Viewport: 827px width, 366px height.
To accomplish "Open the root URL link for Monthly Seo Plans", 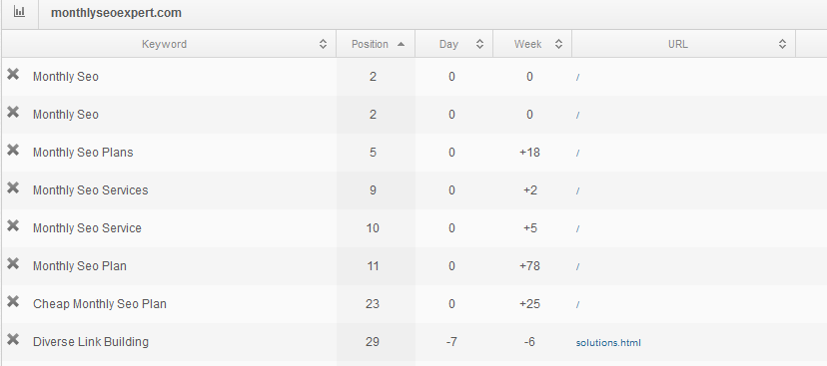I will tap(578, 153).
